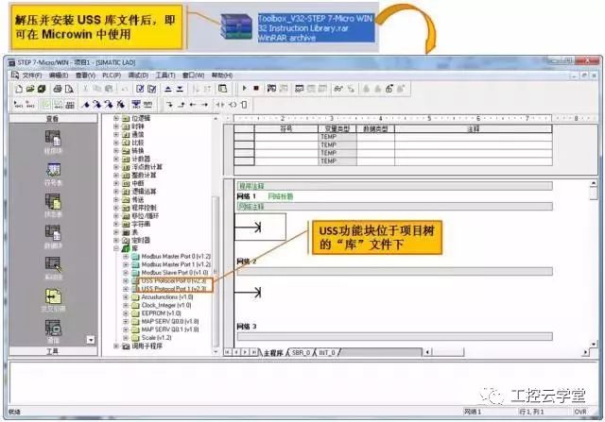Open the PLC(P) menu

112,76
